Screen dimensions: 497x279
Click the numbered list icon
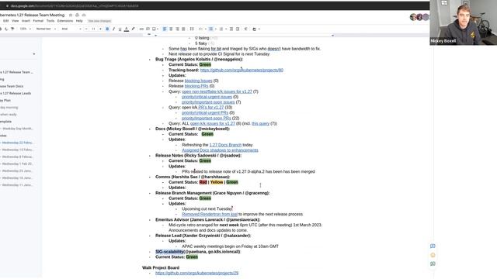coord(221,29)
